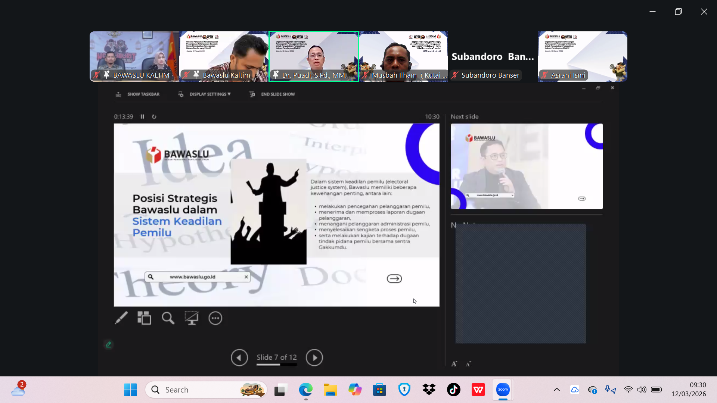Select the pen and laser pointer tool
The height and width of the screenshot is (403, 717).
[x=121, y=318]
